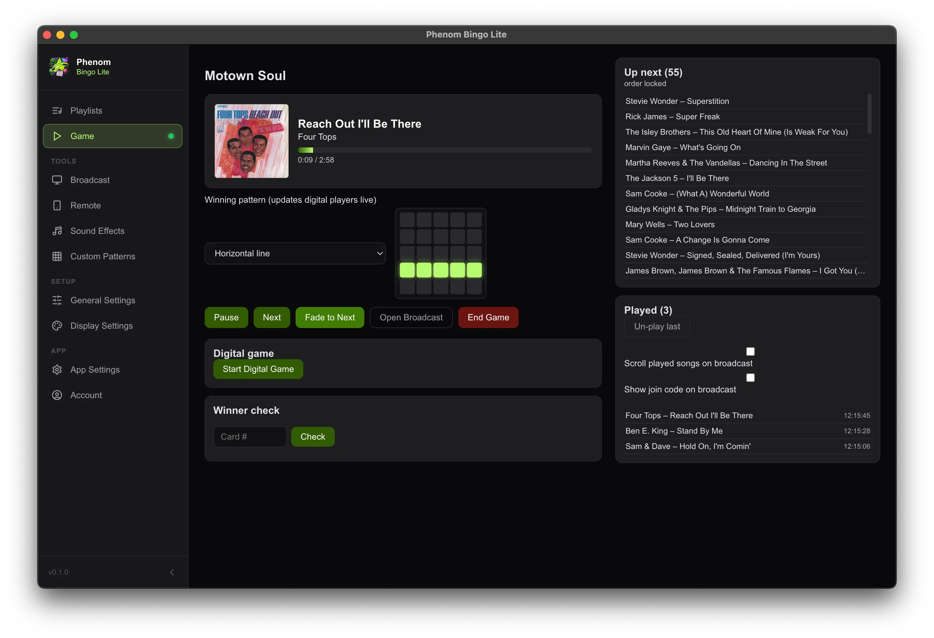Click played entry Four Tops – Reach Out I'll Be There
Image resolution: width=934 pixels, height=638 pixels.
[747, 416]
